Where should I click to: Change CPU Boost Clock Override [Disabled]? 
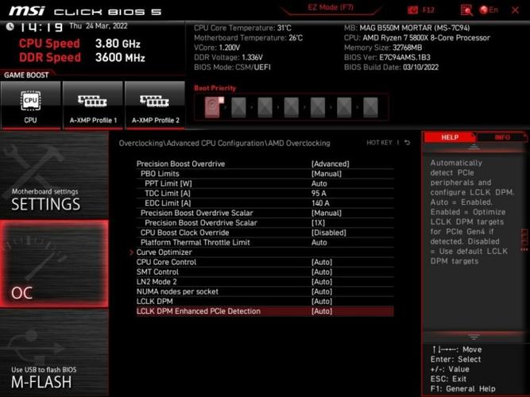(328, 233)
